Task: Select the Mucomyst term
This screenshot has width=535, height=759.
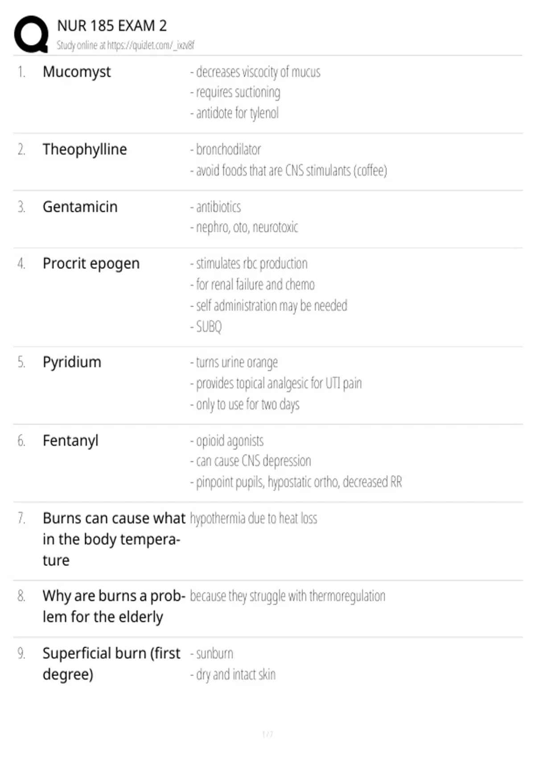Action: (77, 72)
